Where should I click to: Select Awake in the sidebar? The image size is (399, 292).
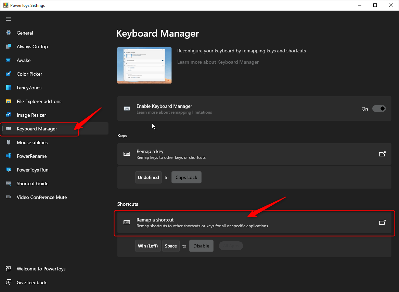(54, 60)
